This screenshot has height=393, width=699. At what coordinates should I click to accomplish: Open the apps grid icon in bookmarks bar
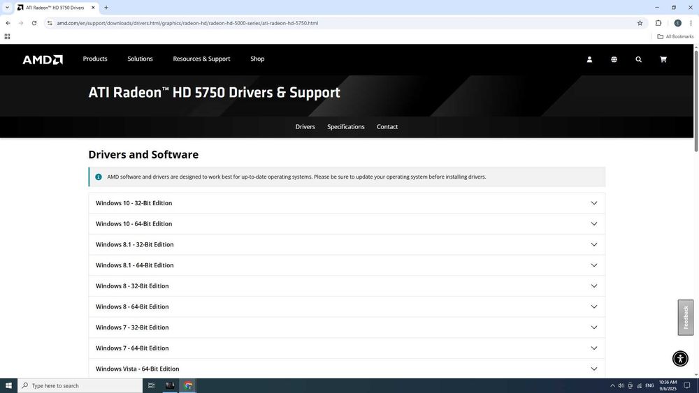pyautogui.click(x=7, y=36)
